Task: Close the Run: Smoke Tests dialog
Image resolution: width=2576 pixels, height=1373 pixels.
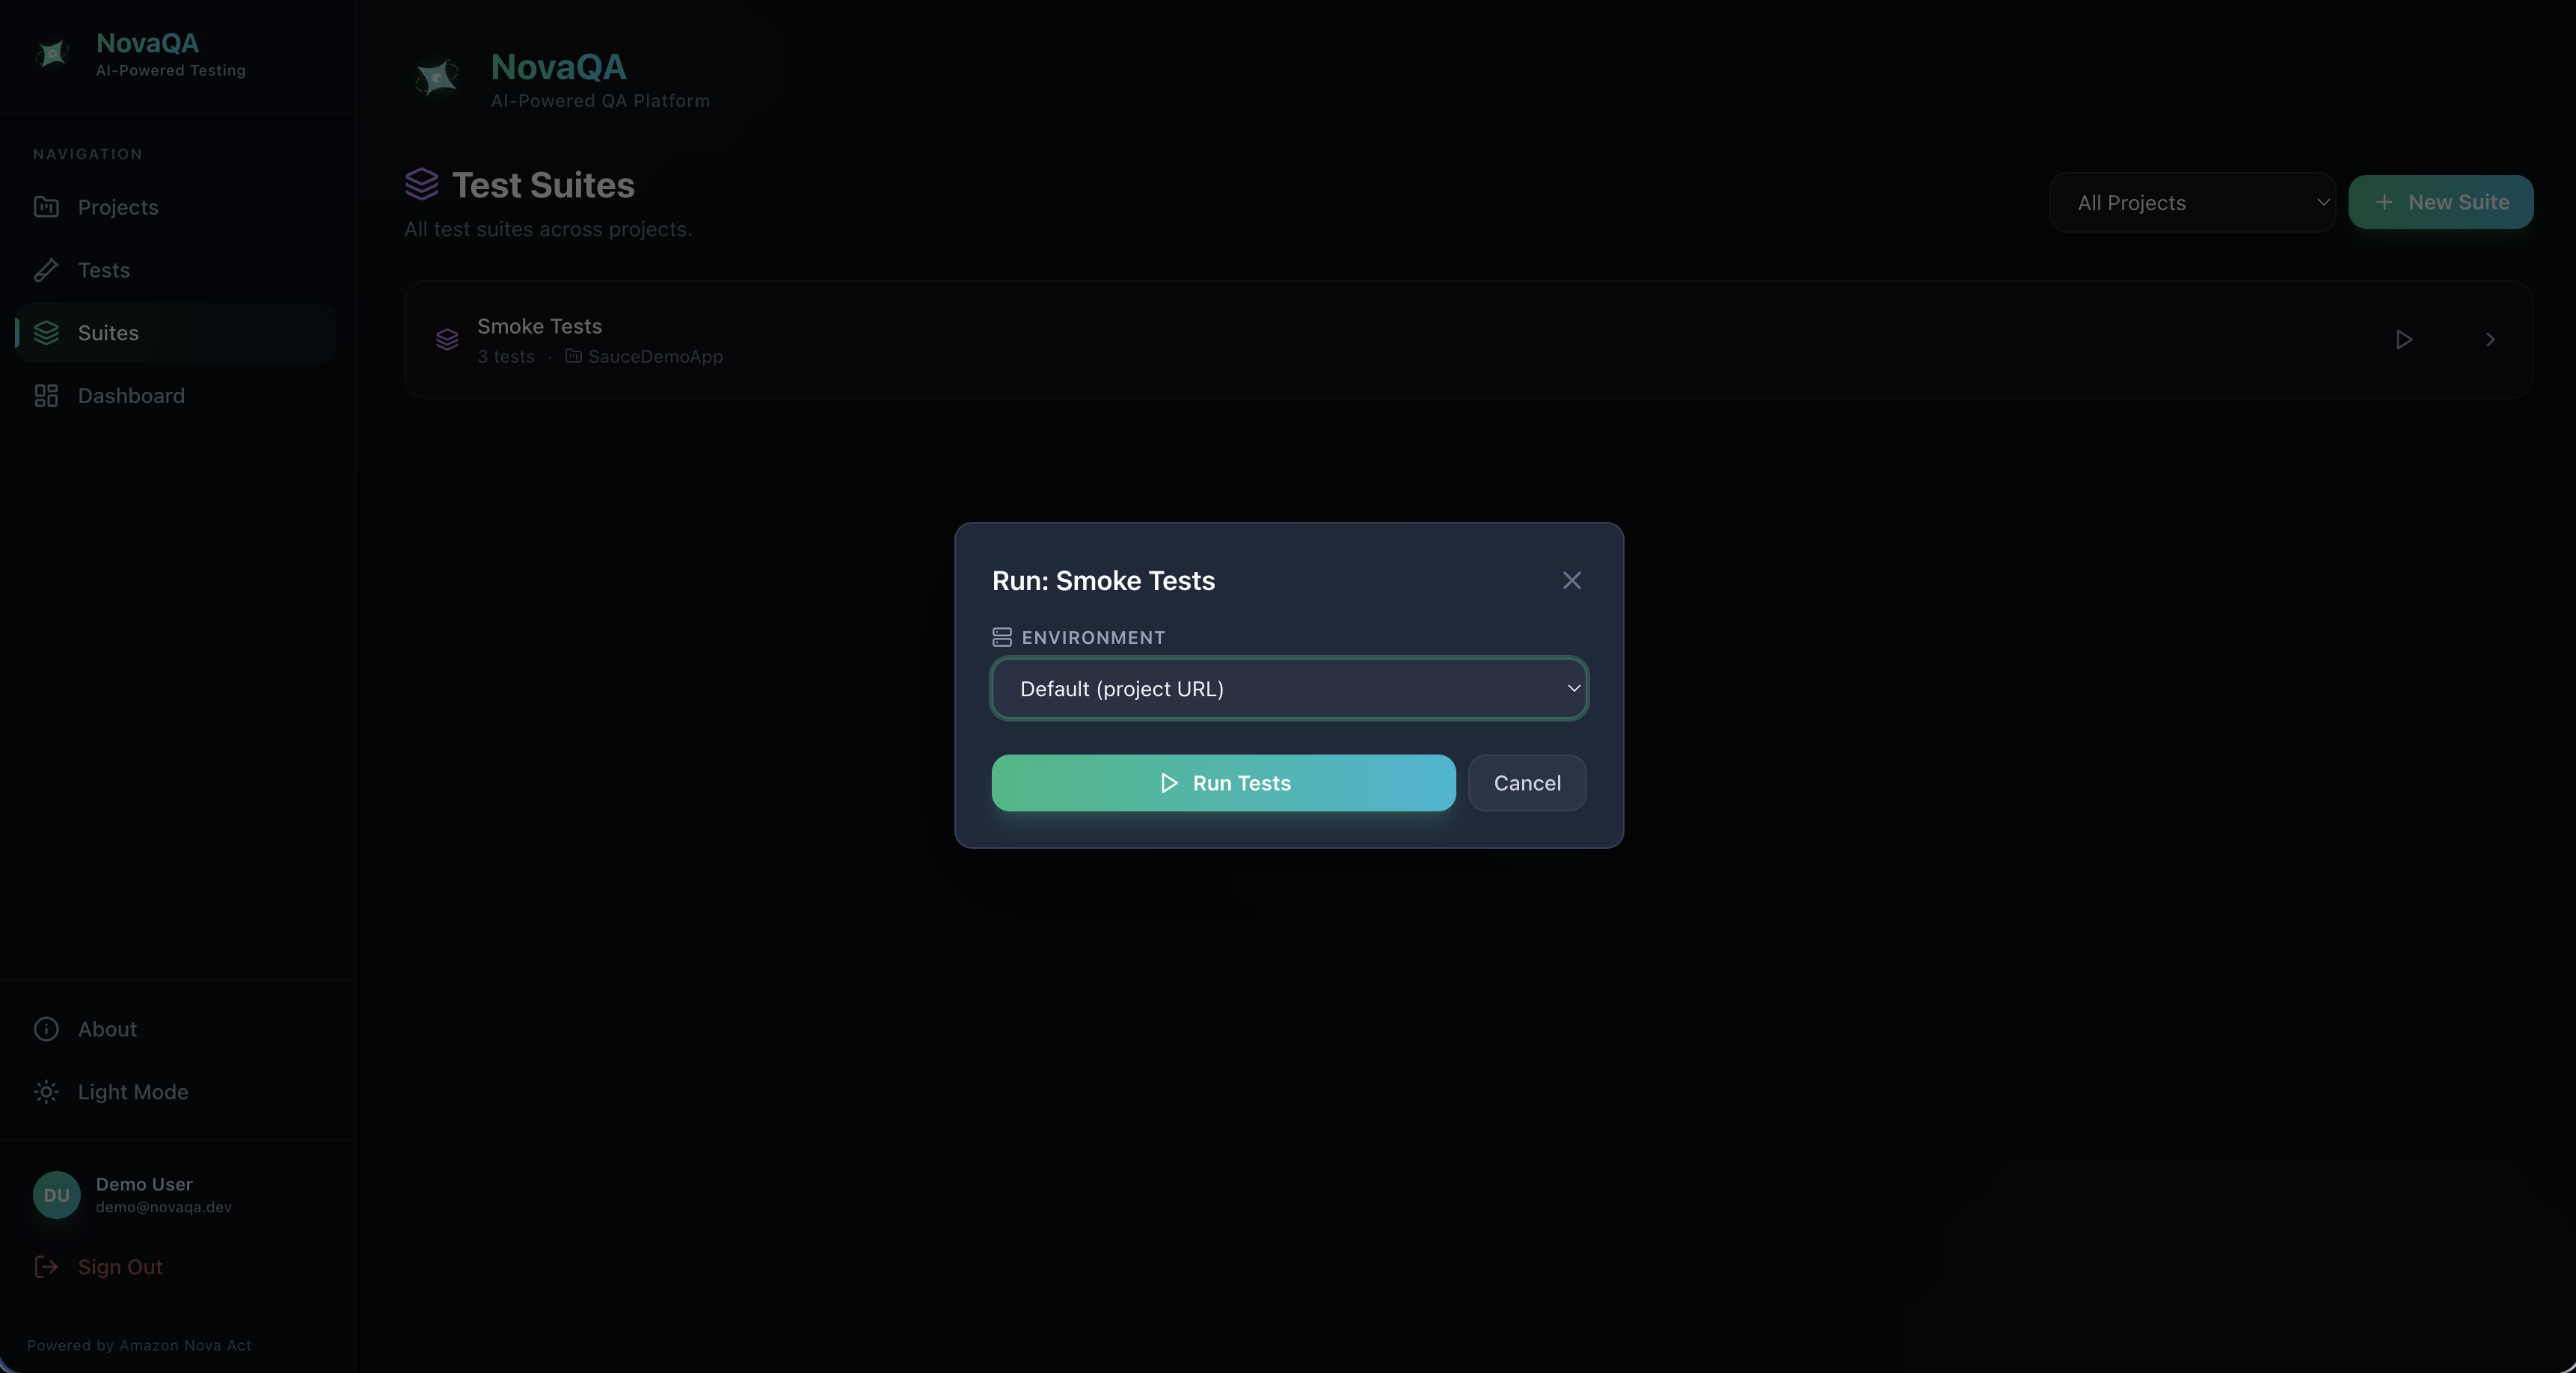Action: pos(1571,581)
